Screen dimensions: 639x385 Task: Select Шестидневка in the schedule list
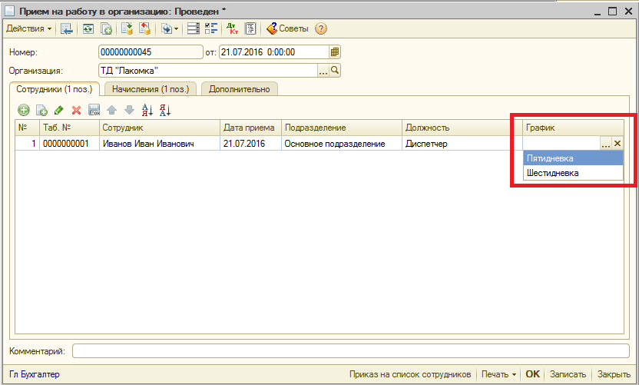(x=572, y=173)
